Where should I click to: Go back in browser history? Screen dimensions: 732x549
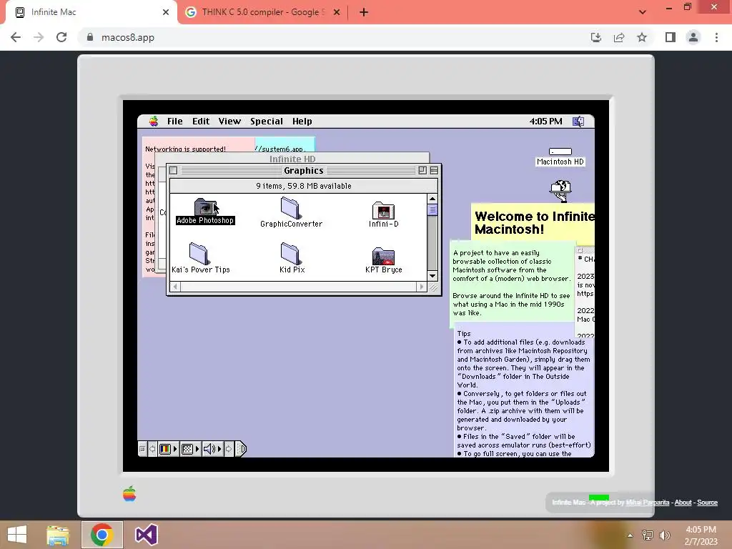16,37
